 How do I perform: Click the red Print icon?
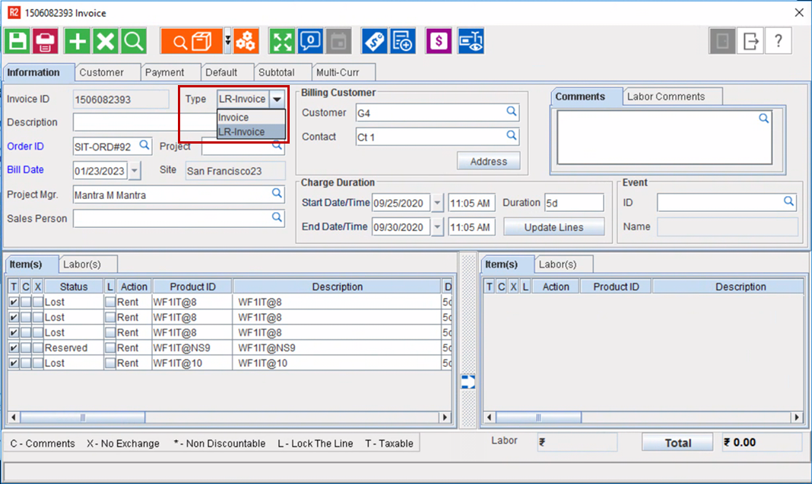46,41
